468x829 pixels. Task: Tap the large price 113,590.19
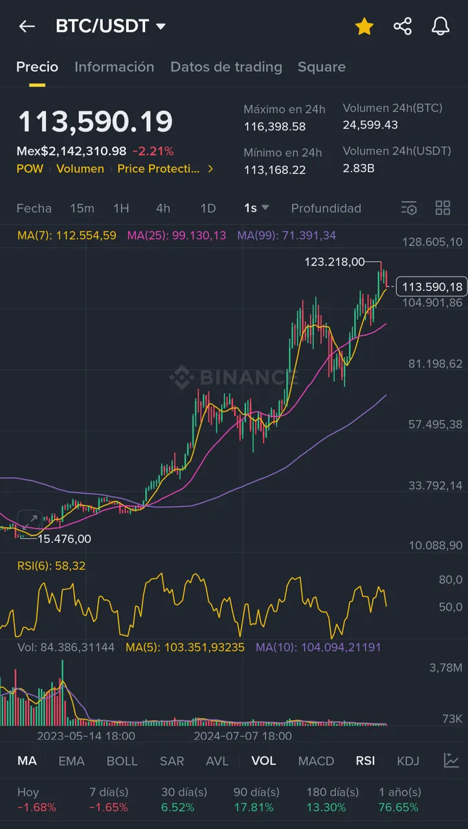click(x=95, y=122)
